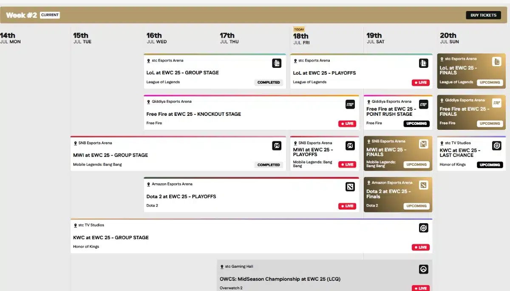Click the Free Fire icon on Knockout Stage card
This screenshot has height=291, width=510.
350,104
